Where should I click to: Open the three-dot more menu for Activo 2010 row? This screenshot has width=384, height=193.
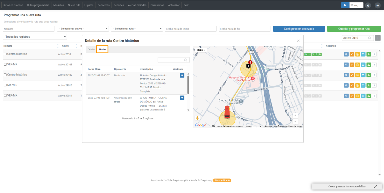click(x=374, y=54)
